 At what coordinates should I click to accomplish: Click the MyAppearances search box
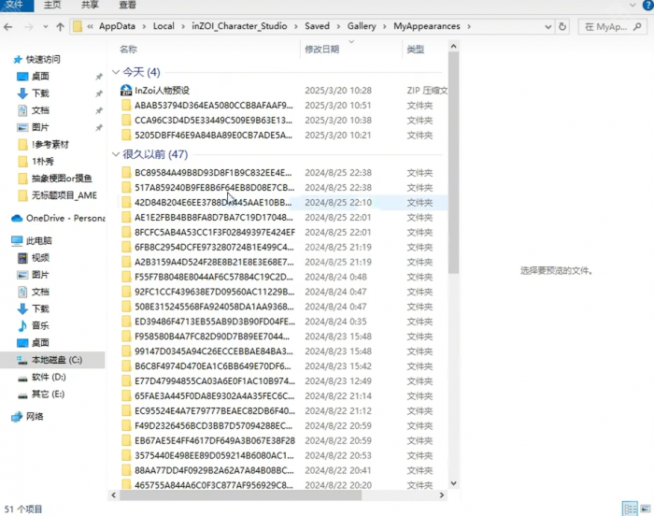[x=617, y=27]
